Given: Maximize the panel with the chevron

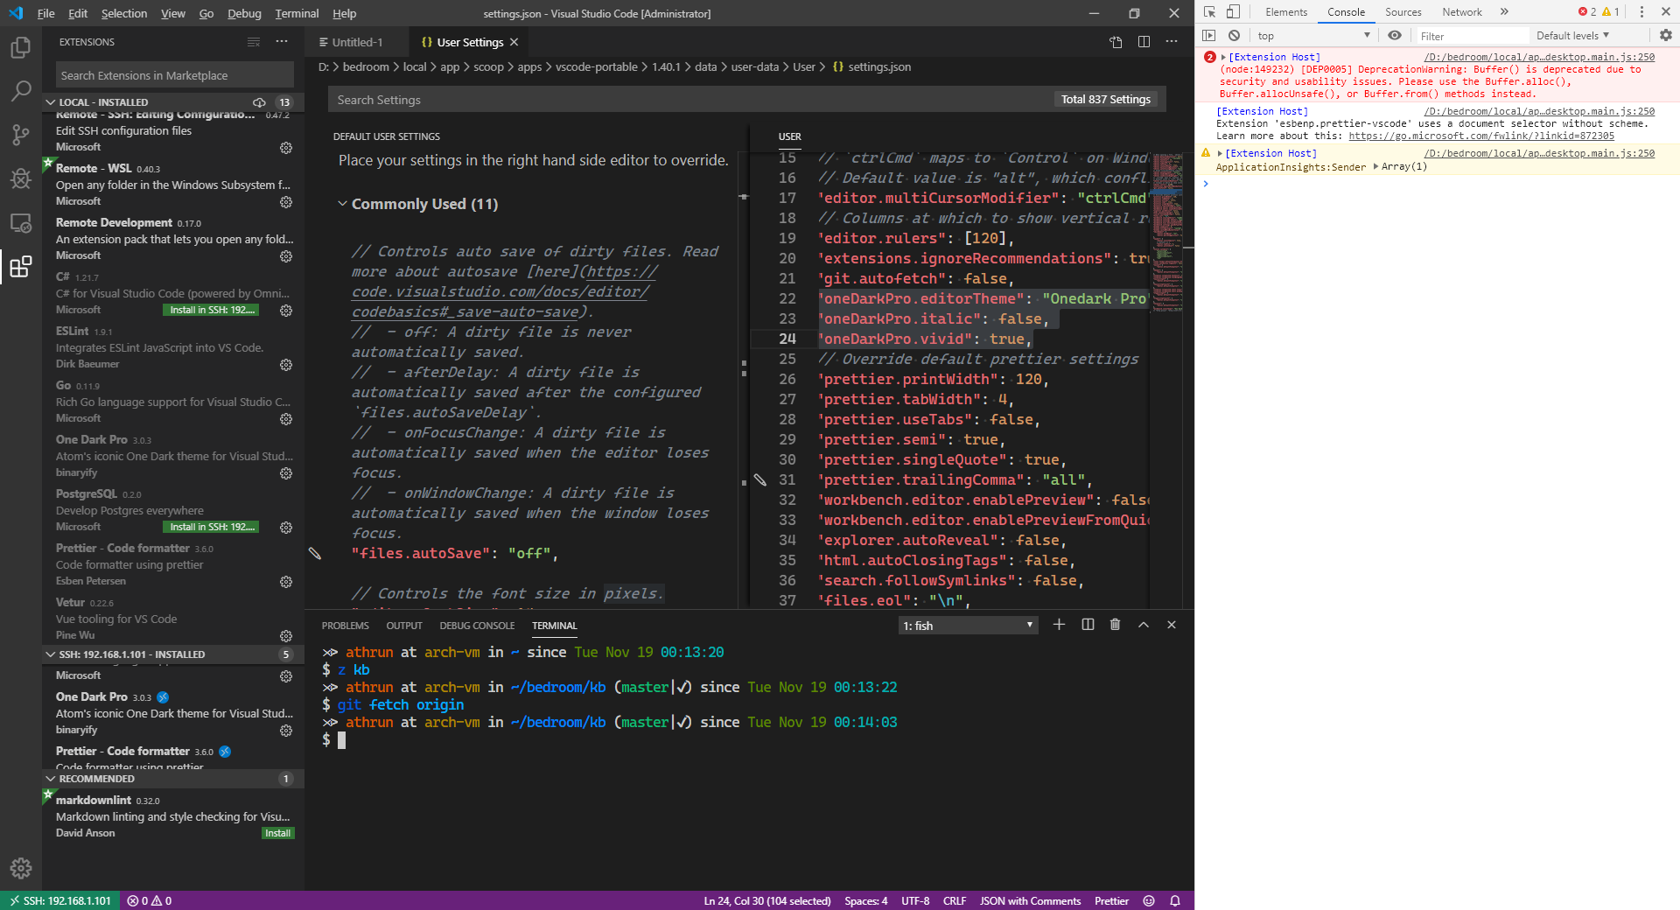Looking at the screenshot, I should 1143,625.
